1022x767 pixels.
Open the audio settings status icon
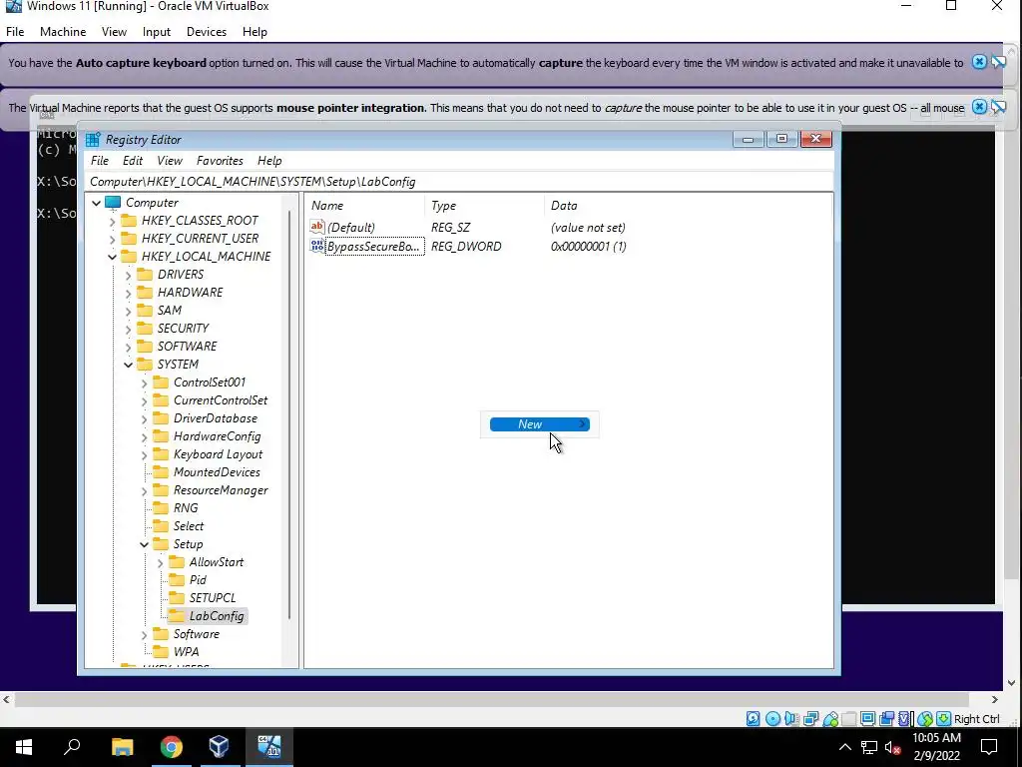coord(791,719)
